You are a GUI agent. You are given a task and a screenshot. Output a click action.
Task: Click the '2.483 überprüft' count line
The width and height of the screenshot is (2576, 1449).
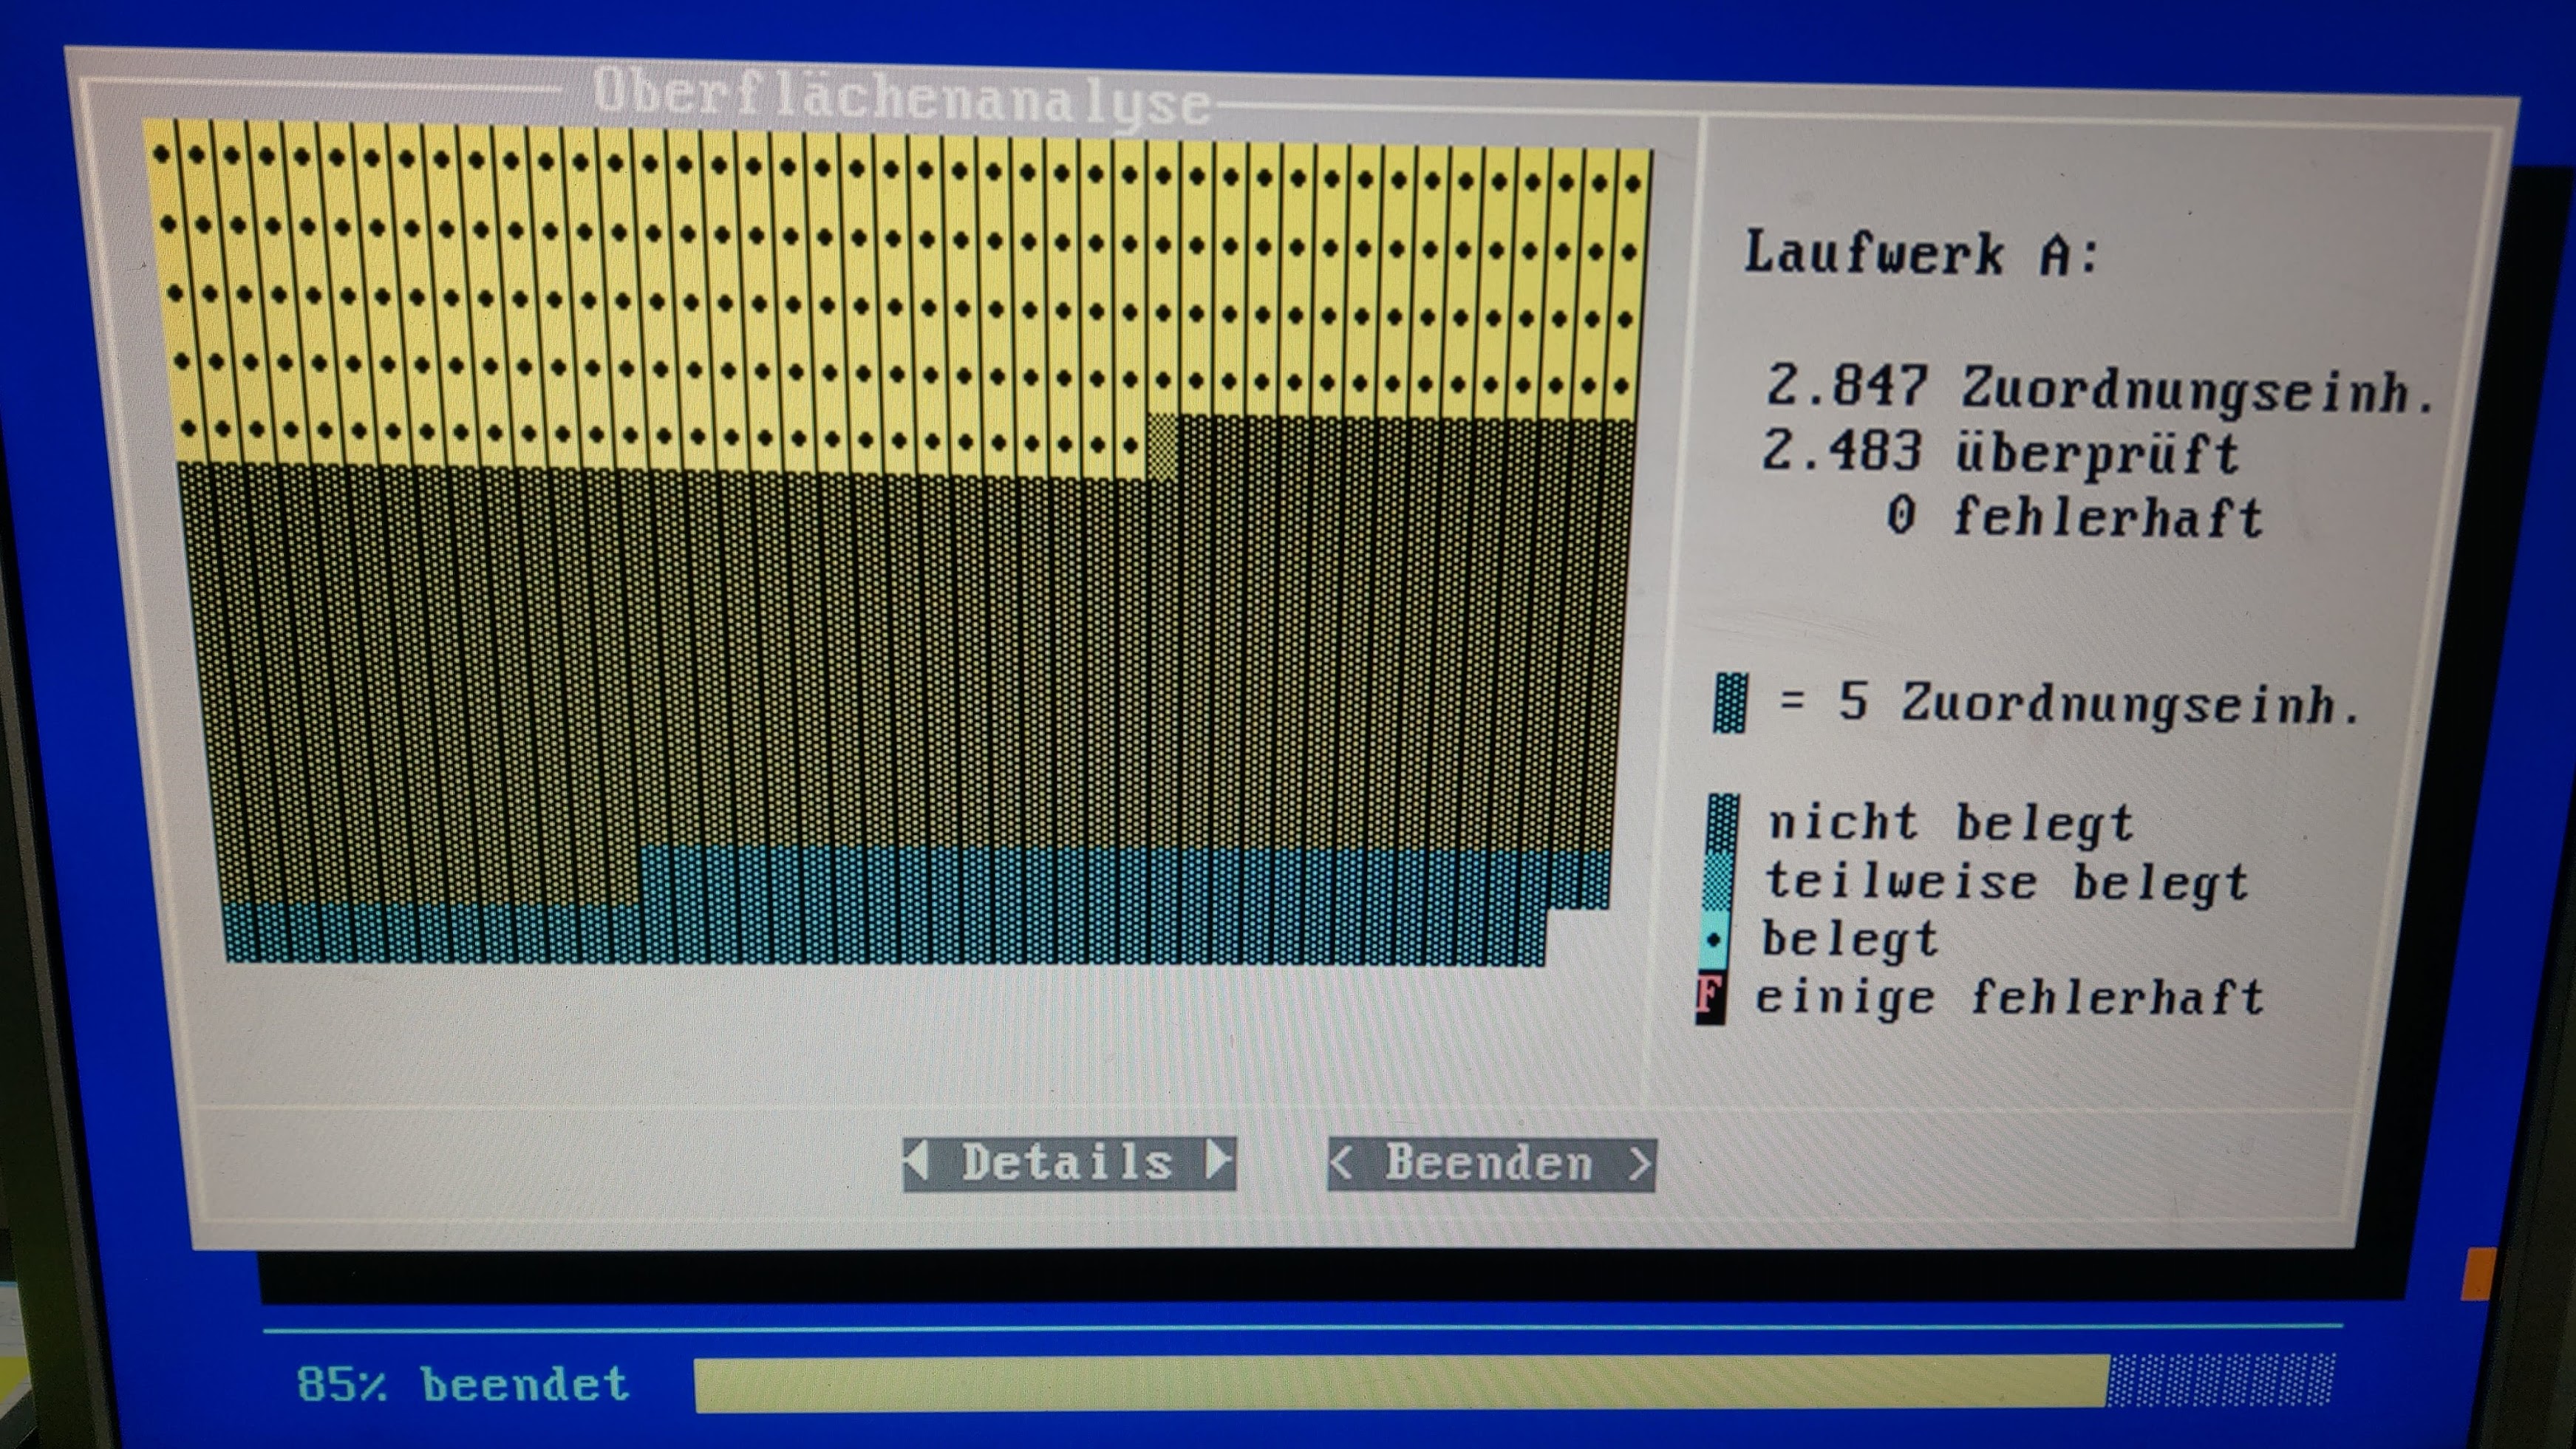(x=2000, y=452)
